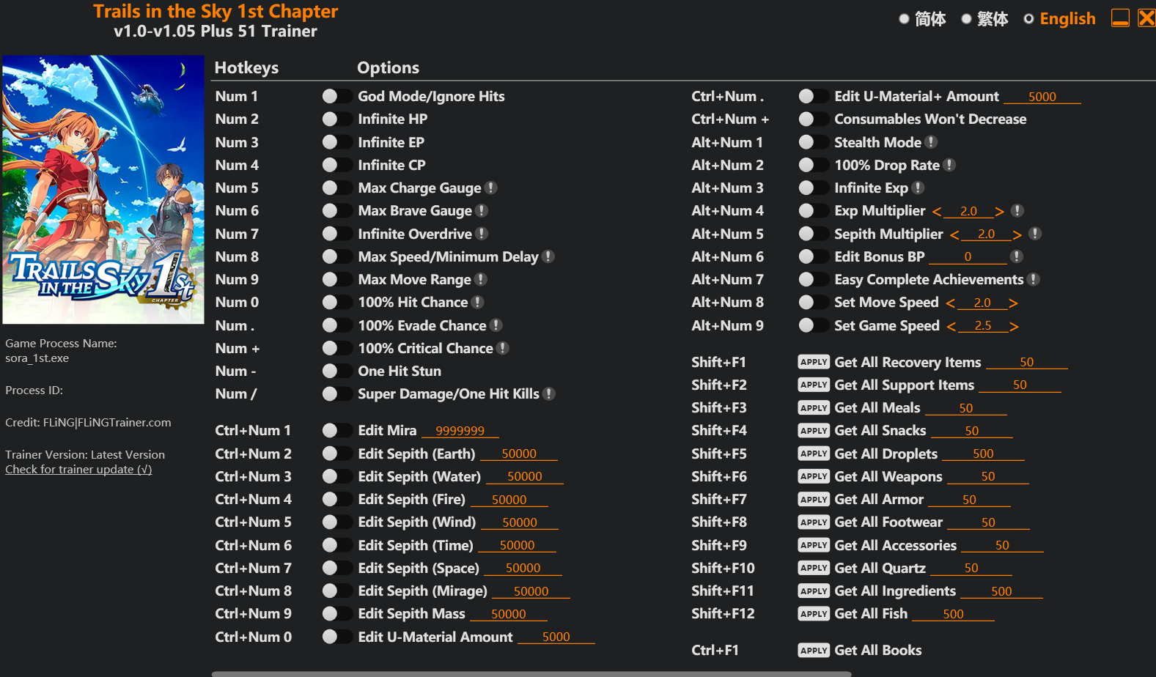1156x677 pixels.
Task: Click info icon beside Max Move Range
Action: coord(481,279)
